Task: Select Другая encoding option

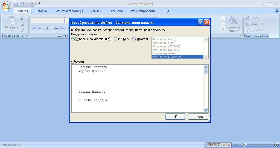Action: pyautogui.click(x=140, y=39)
